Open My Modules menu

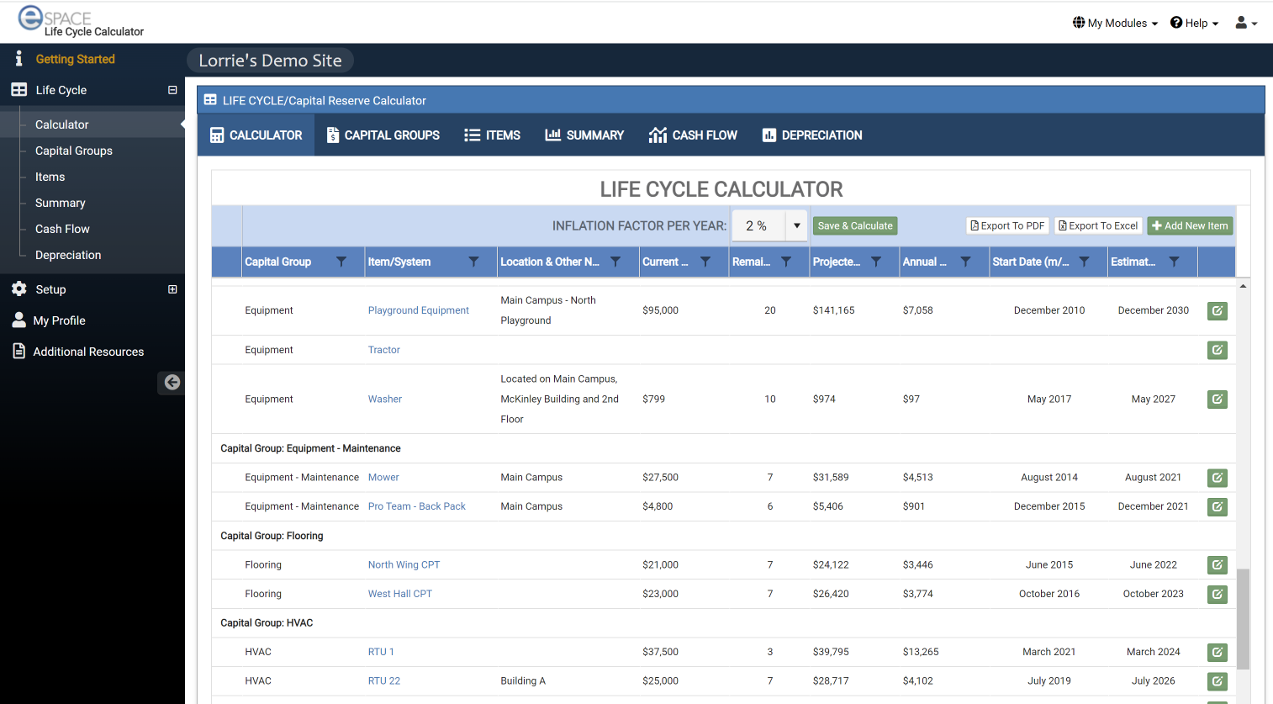(x=1115, y=23)
